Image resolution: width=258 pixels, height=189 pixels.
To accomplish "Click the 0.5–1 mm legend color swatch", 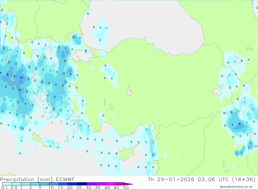I will (17, 184).
